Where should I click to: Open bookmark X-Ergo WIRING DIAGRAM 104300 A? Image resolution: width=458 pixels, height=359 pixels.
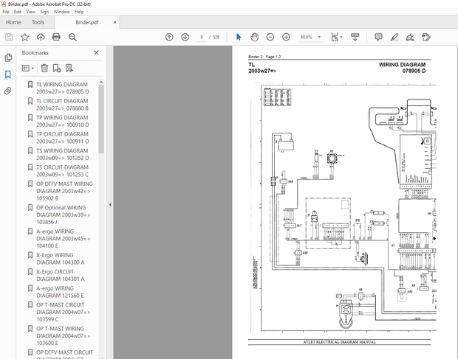[x=60, y=259]
